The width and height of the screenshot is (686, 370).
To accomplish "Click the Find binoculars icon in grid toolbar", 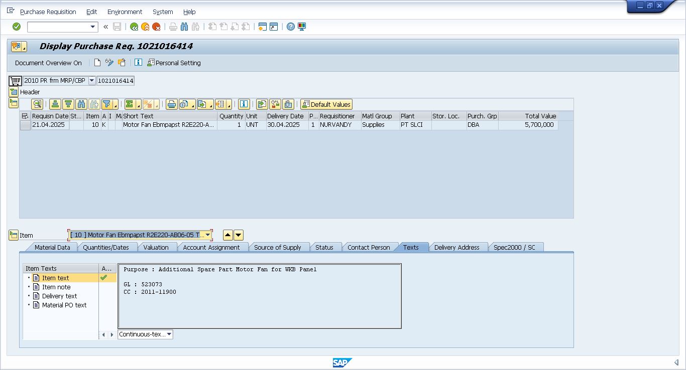I will pos(81,104).
